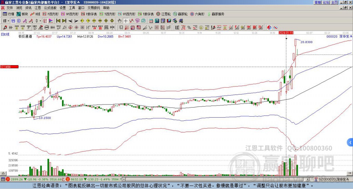The image size is (353, 189).
Task: Open the calculator icon
Action: [157, 21]
